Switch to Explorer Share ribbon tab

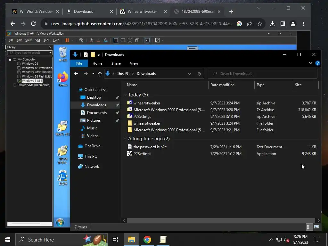pyautogui.click(x=116, y=63)
